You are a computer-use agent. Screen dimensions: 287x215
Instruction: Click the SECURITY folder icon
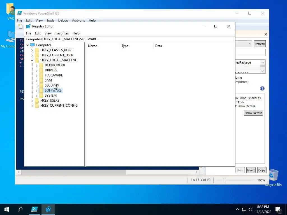(41, 85)
